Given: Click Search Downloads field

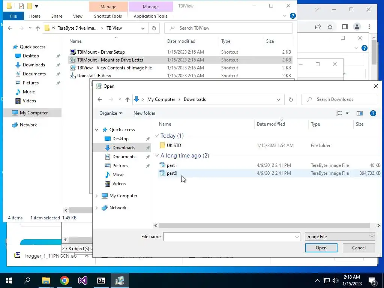Looking at the screenshot, I should 339,99.
